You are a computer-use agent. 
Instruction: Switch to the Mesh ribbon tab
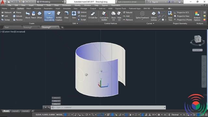click(x=29, y=8)
